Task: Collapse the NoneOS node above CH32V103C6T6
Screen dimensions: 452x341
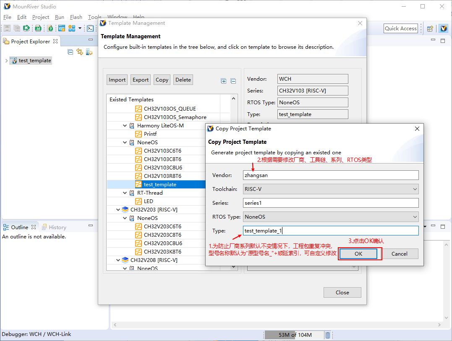Action: [x=125, y=143]
